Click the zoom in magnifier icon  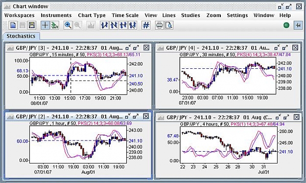click(68, 25)
